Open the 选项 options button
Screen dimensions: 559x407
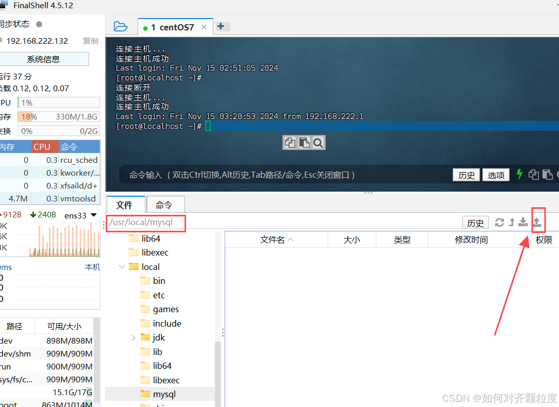[x=496, y=175]
